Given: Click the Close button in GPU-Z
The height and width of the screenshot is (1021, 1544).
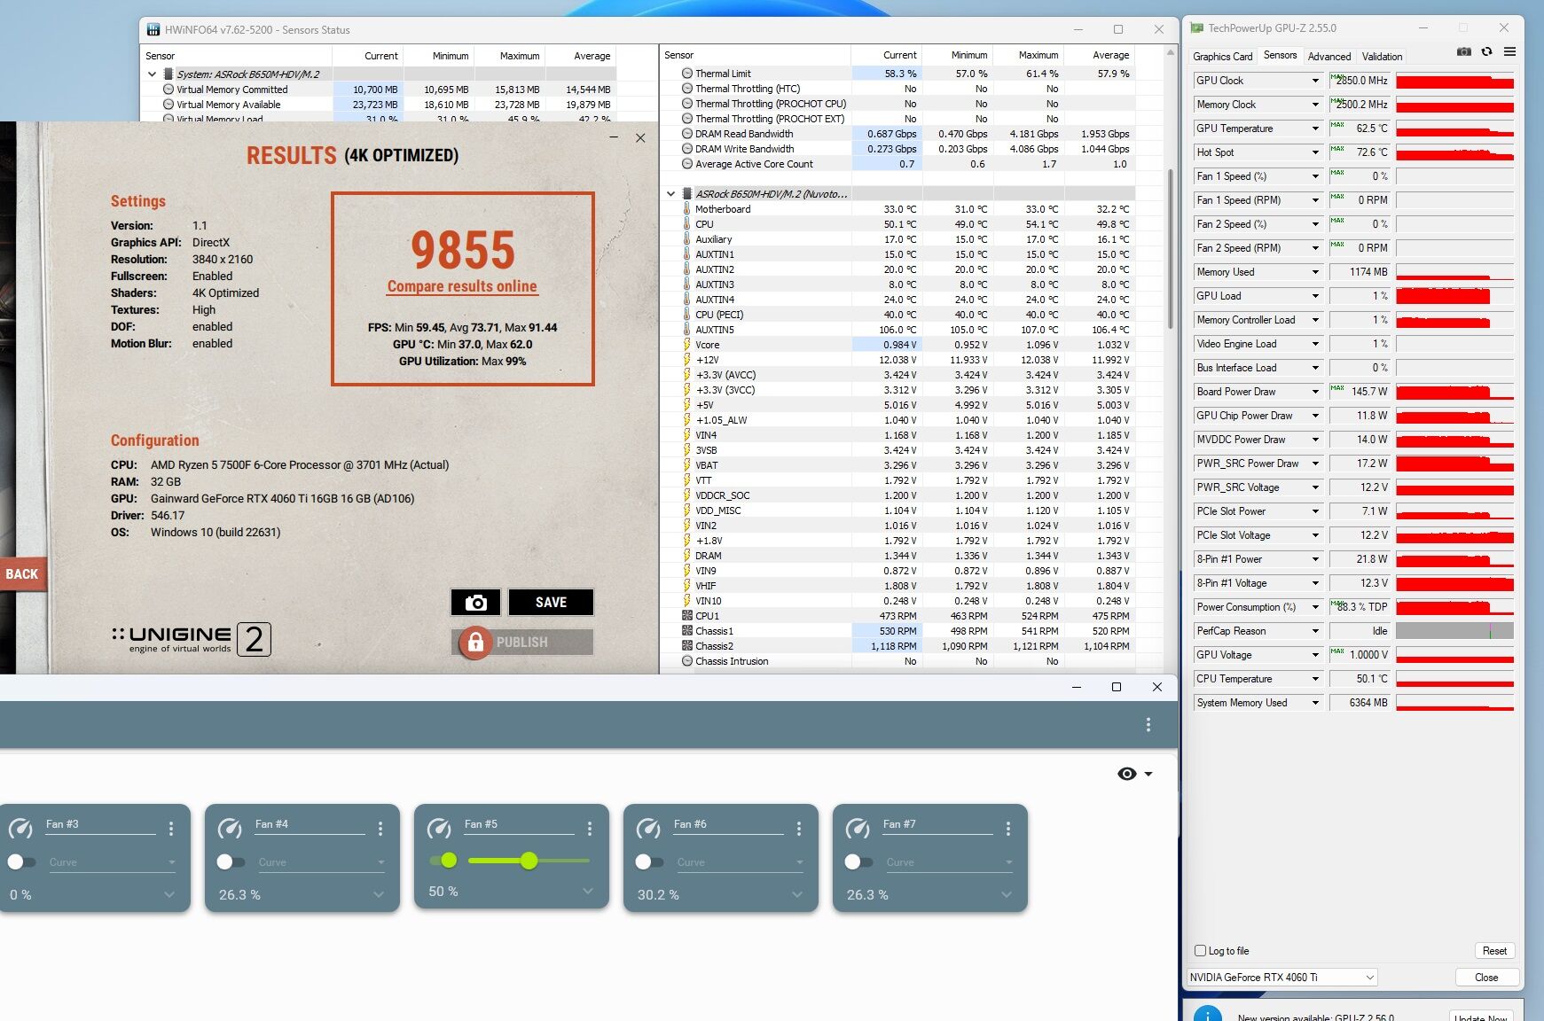Looking at the screenshot, I should pyautogui.click(x=1486, y=978).
